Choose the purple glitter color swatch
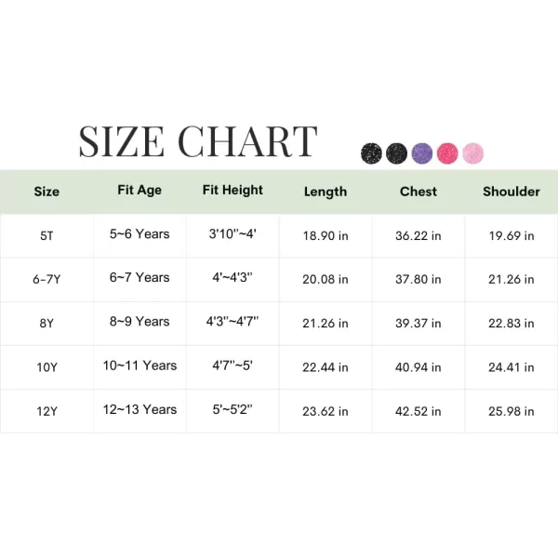The image size is (558, 558). coord(422,153)
